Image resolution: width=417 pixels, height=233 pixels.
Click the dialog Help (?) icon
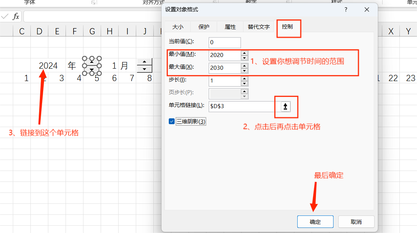point(345,9)
